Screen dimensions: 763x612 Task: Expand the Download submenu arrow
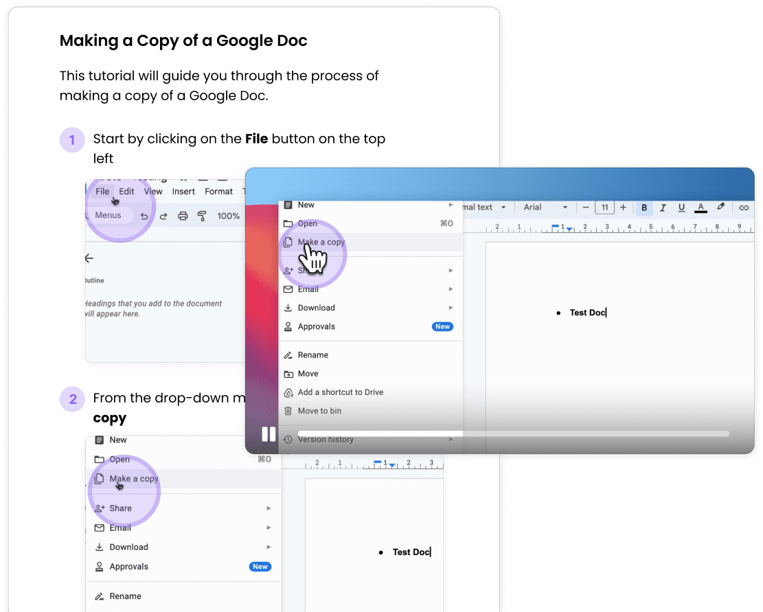451,307
